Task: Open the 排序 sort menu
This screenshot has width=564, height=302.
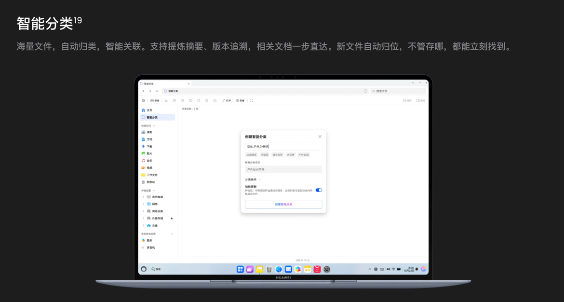Action: (x=227, y=101)
